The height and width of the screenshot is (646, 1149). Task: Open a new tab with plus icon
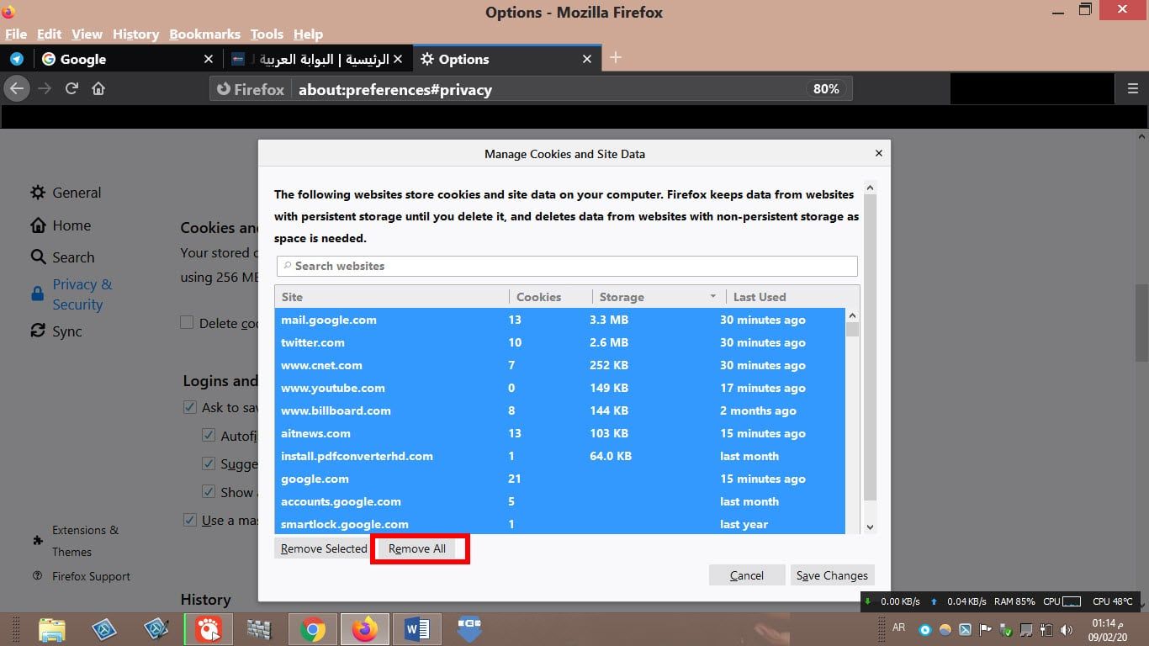(x=615, y=57)
